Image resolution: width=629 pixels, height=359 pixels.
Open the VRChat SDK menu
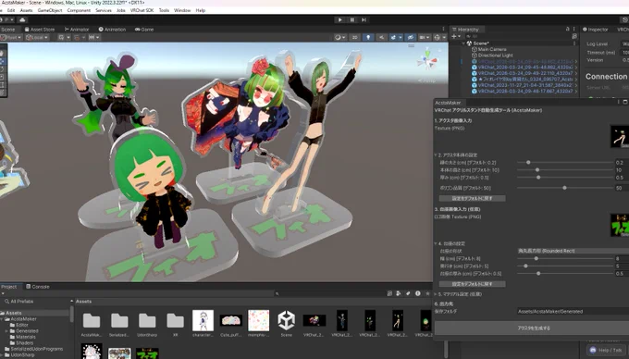tap(142, 10)
